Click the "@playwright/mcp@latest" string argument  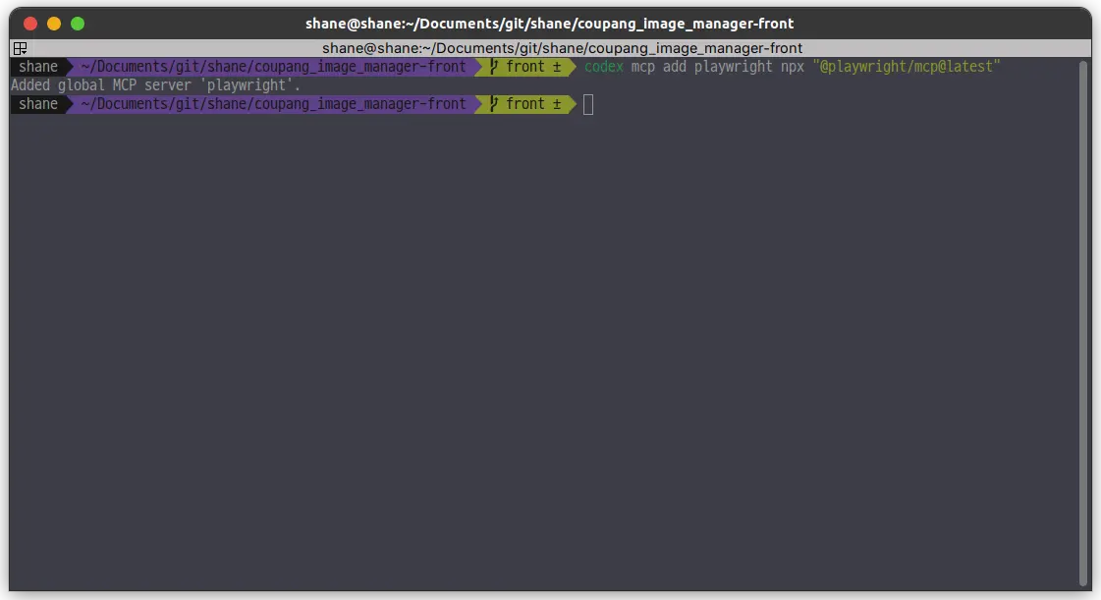tap(907, 67)
